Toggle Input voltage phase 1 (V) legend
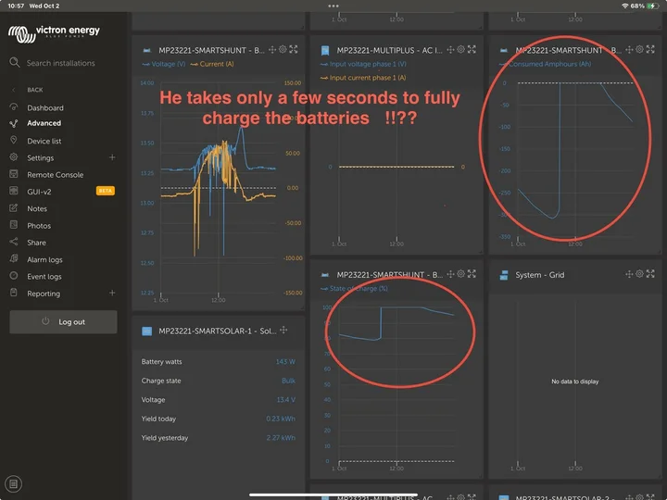667x500 pixels. click(x=363, y=64)
